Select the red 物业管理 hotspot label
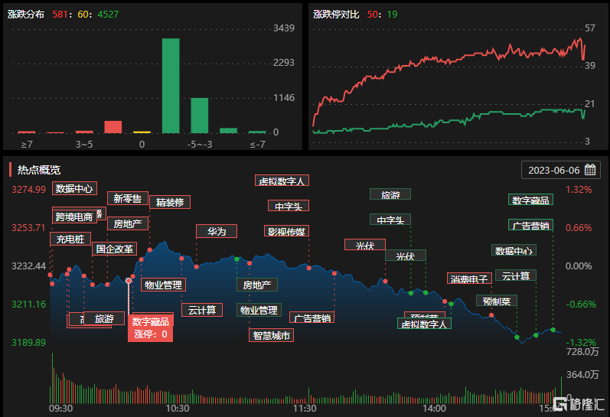The width and height of the screenshot is (610, 417). tap(163, 285)
